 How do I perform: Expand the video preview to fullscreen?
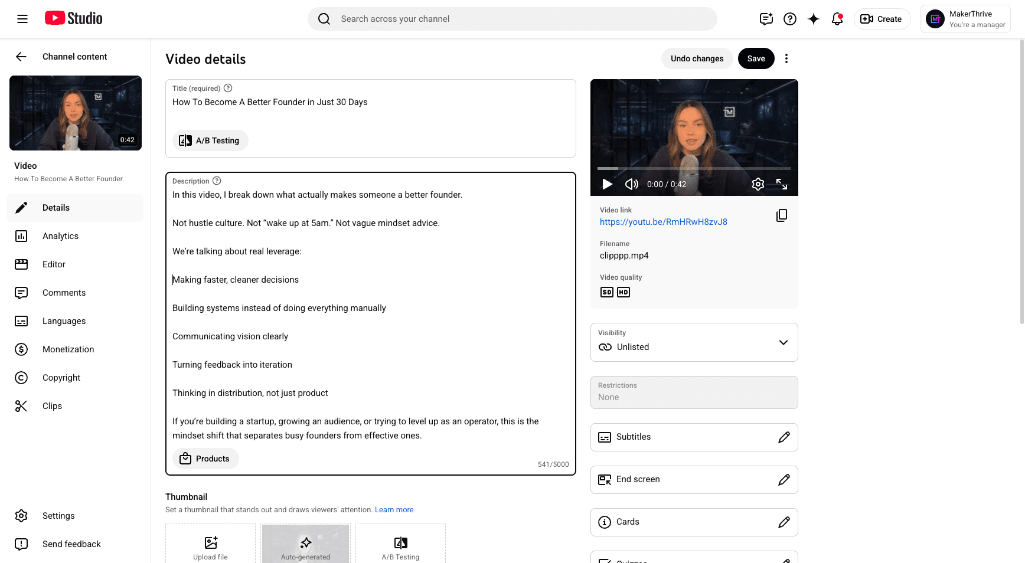[x=782, y=184]
